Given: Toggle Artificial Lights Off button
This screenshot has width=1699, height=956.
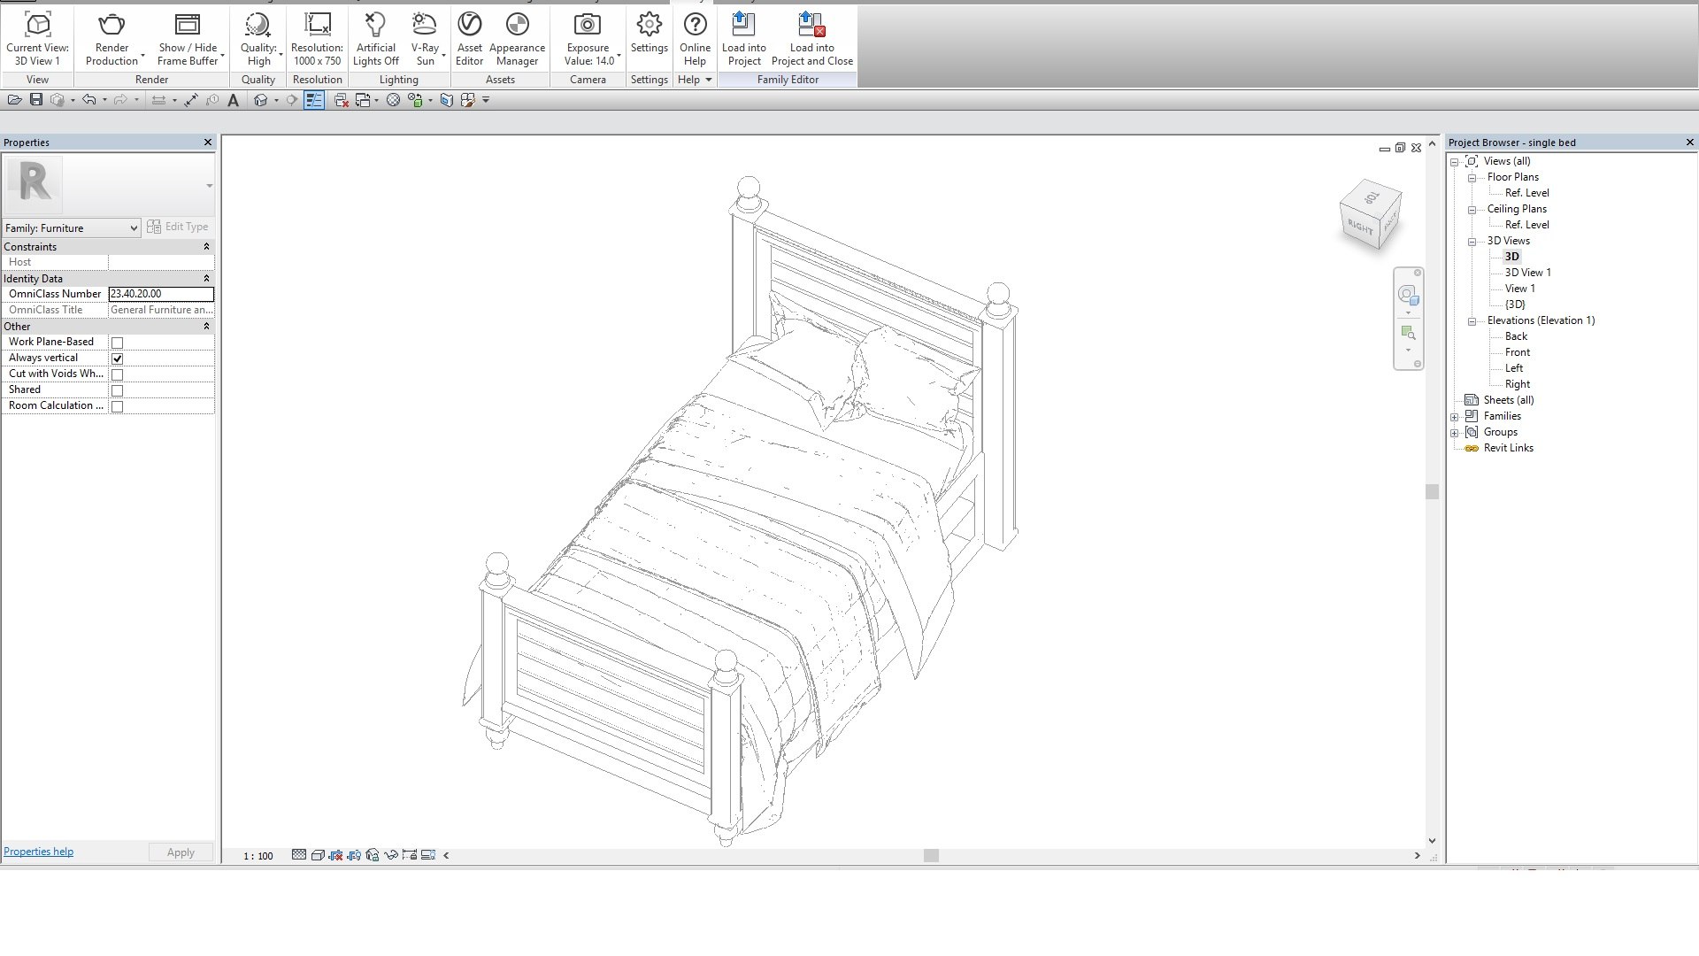Looking at the screenshot, I should coord(375,39).
